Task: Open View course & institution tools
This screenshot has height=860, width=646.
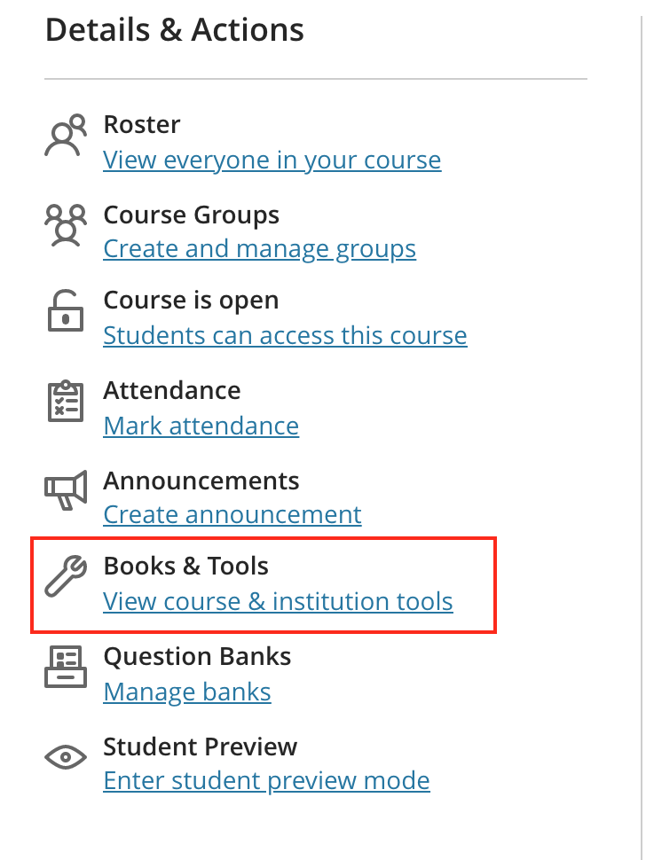Action: tap(278, 602)
